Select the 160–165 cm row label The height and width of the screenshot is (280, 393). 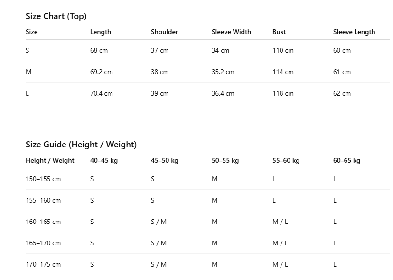click(x=43, y=222)
